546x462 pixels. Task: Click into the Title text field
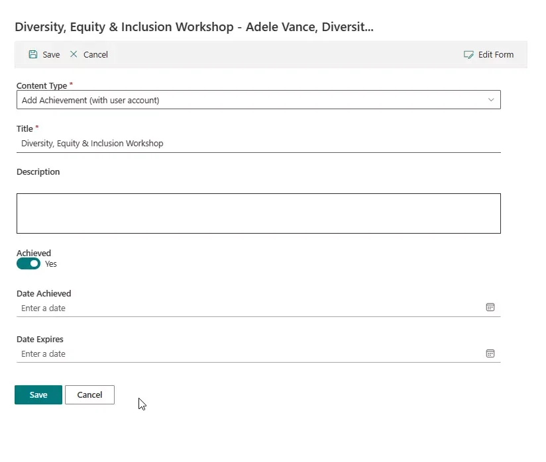click(258, 143)
